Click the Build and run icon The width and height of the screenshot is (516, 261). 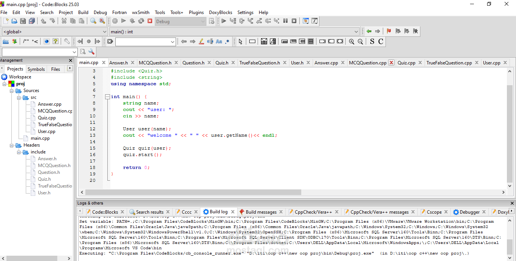click(132, 21)
